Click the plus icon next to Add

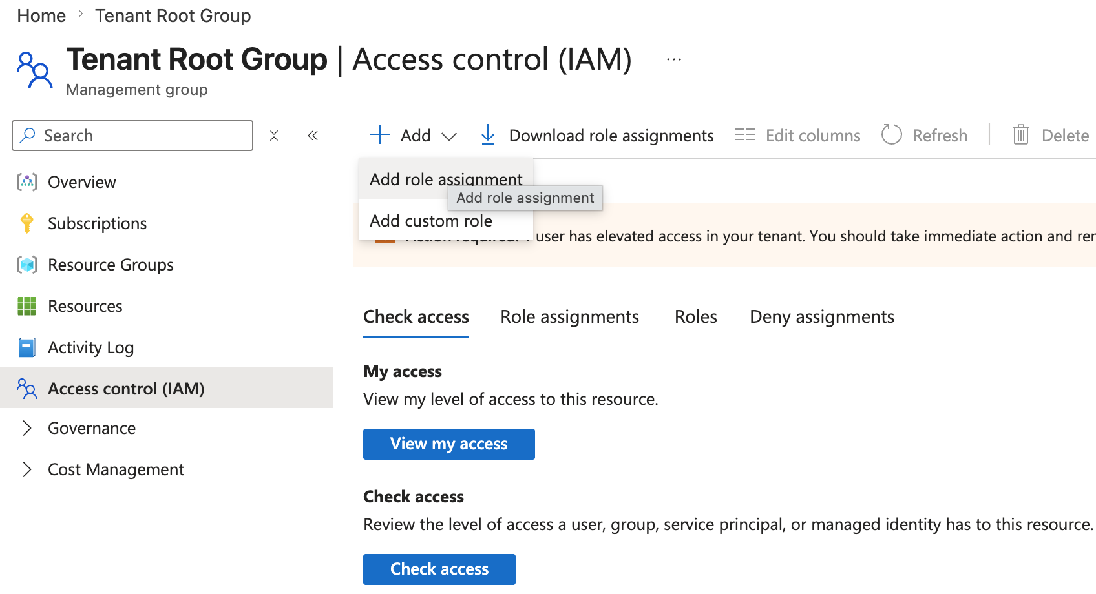point(380,135)
